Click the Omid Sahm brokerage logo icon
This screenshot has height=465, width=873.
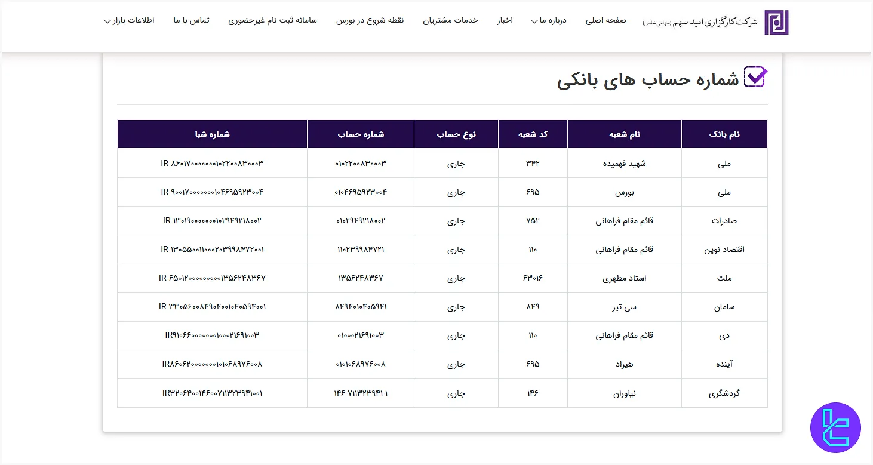point(776,22)
